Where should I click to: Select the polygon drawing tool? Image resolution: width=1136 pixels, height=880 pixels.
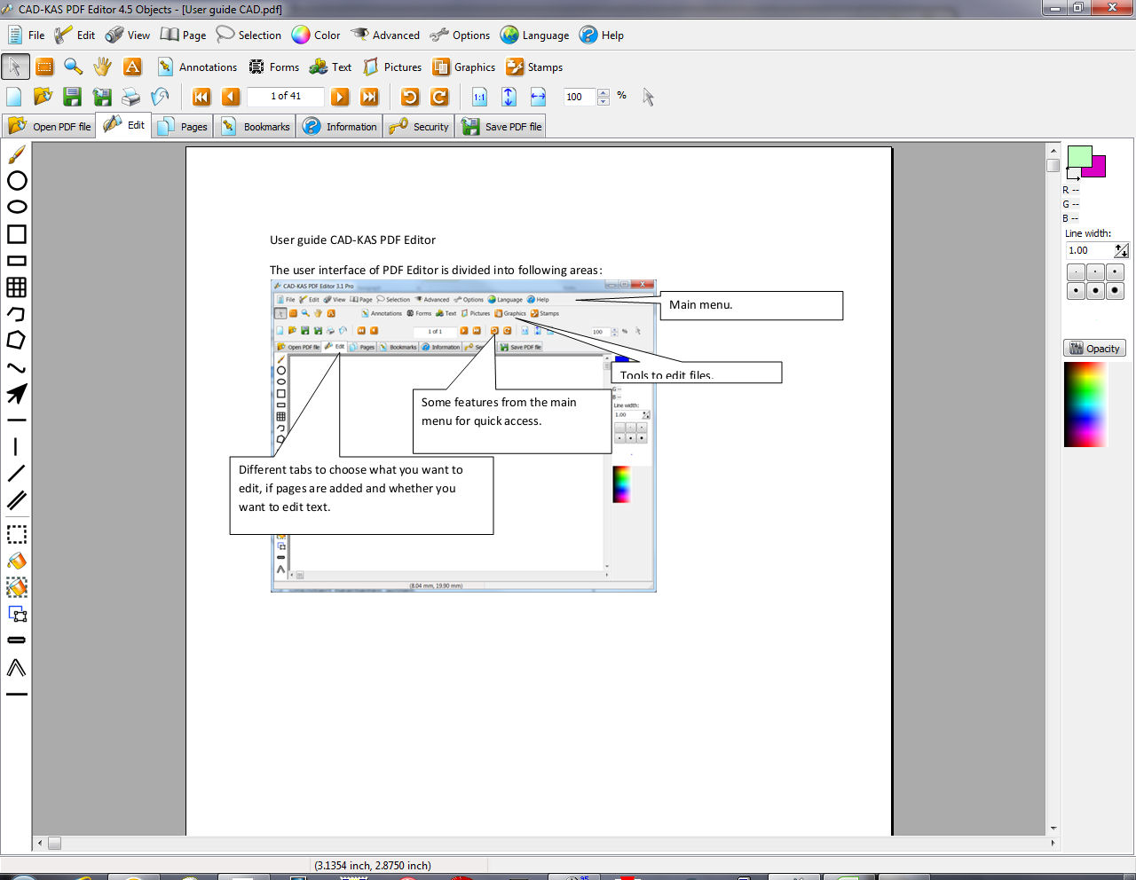tap(15, 339)
